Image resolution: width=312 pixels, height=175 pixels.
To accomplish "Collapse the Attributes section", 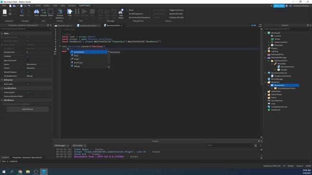I will (x=2, y=100).
